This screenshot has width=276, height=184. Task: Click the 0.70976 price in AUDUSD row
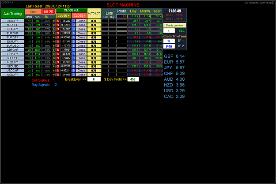tap(66, 25)
